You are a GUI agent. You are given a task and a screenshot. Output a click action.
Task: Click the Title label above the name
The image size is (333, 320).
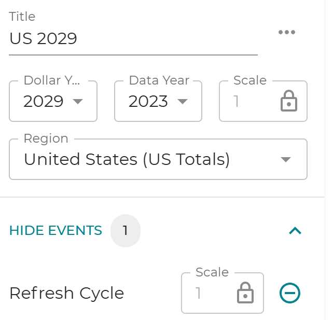tap(22, 17)
